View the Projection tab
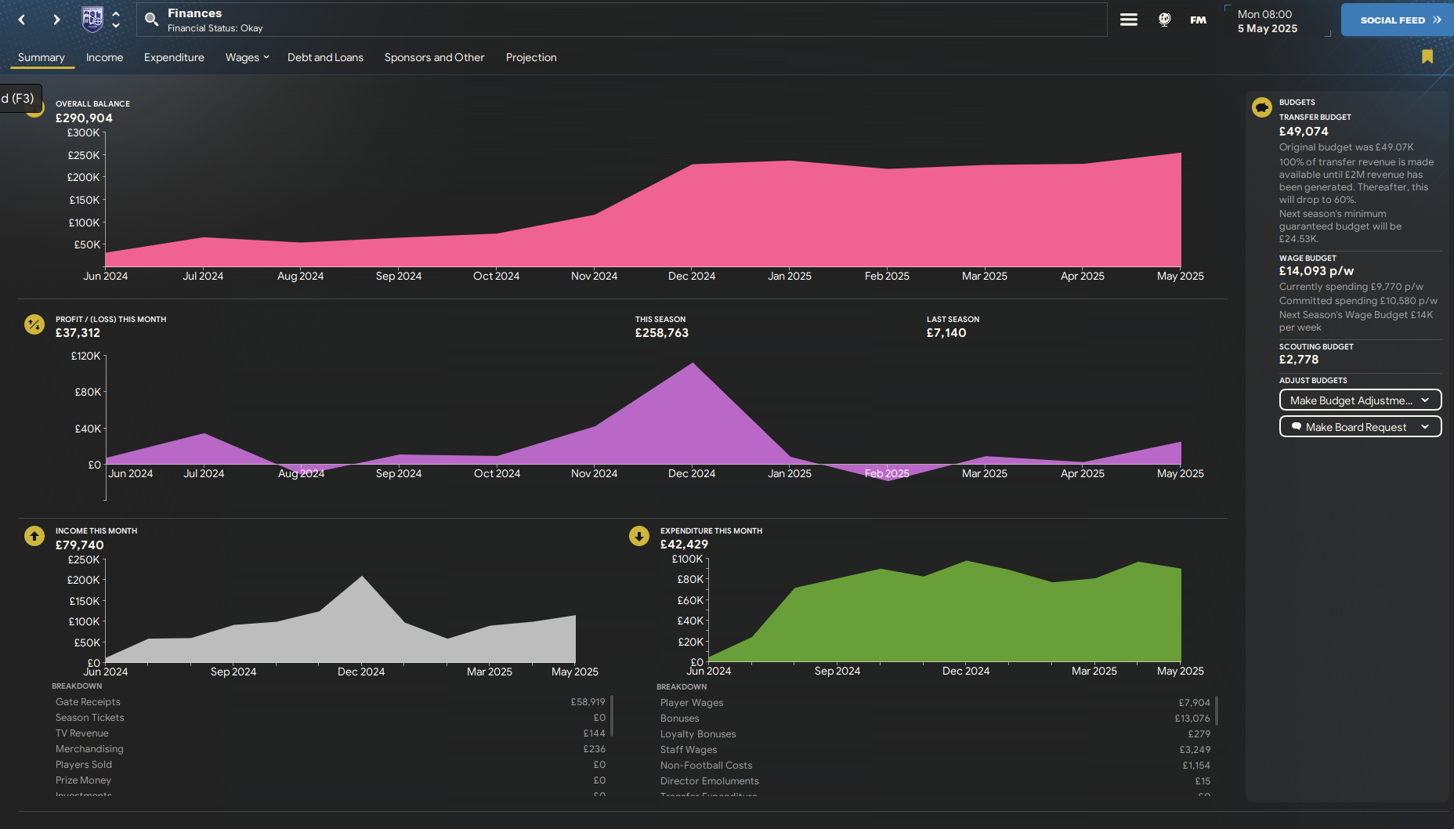Screen dimensions: 1454x829 (x=531, y=57)
